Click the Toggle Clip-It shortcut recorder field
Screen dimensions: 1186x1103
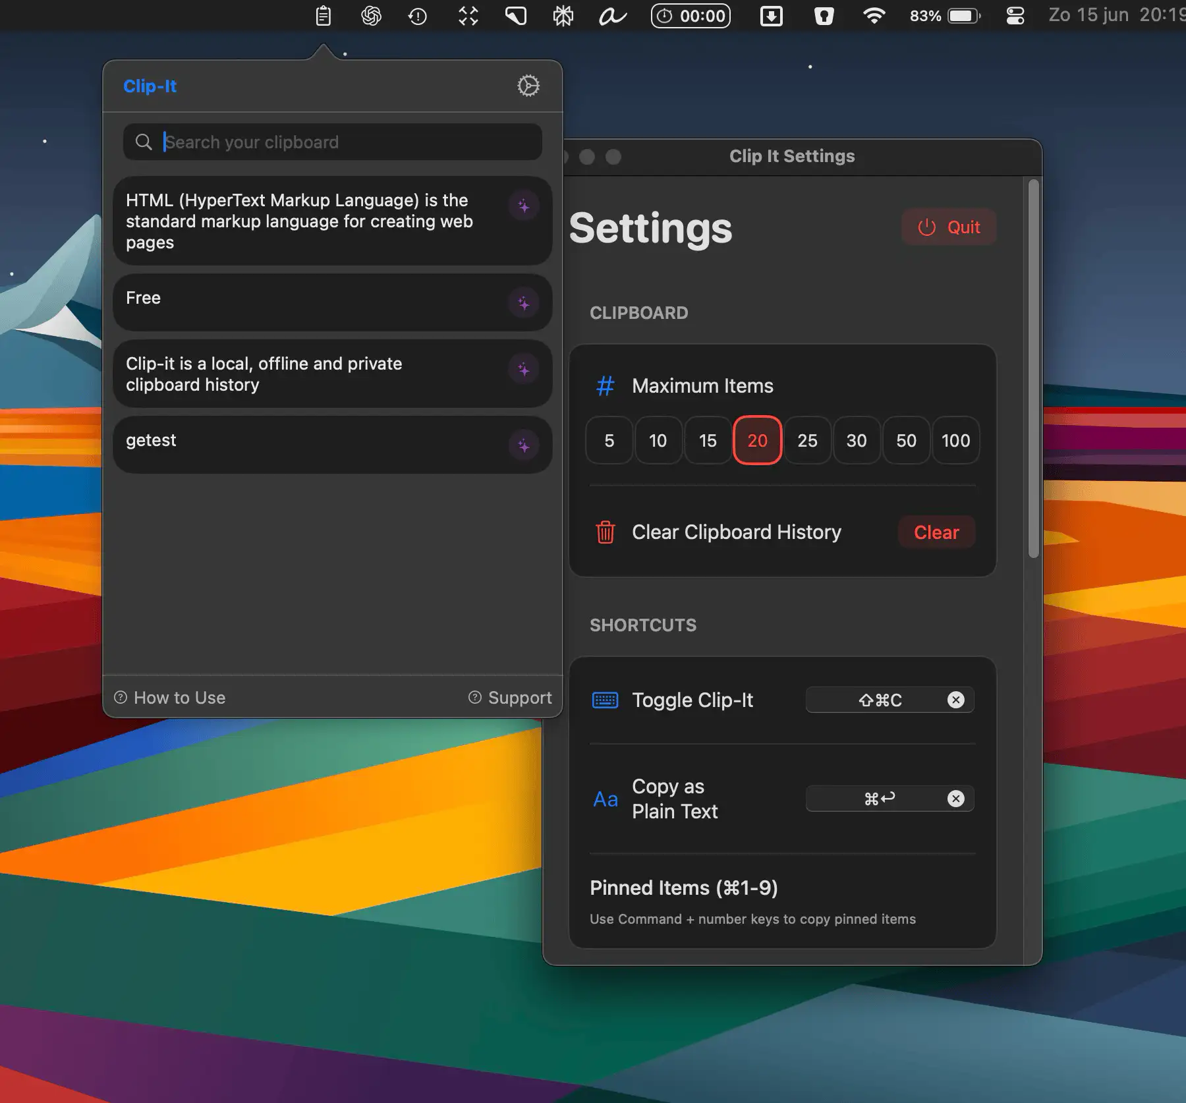pyautogui.click(x=889, y=700)
